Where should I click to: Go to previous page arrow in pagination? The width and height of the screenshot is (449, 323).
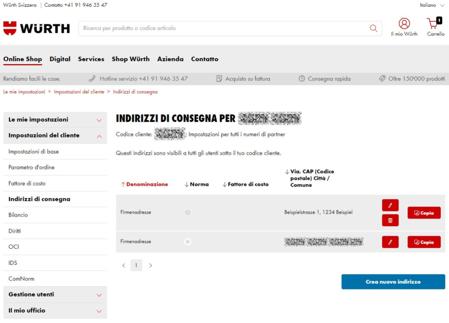pyautogui.click(x=124, y=265)
